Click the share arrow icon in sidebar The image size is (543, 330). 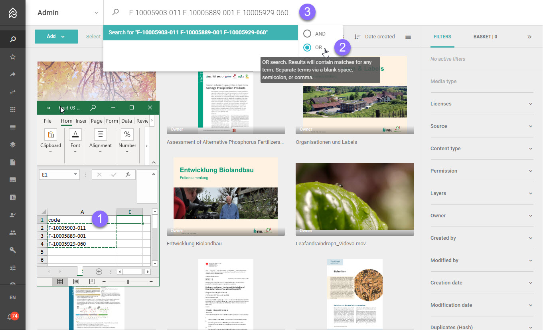(13, 74)
